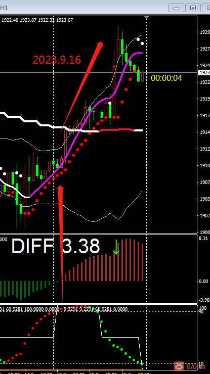Click the 1929 price scale label

[205, 32]
